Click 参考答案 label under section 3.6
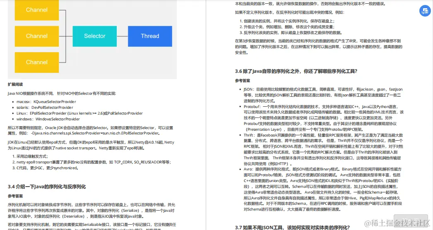 click(x=243, y=81)
